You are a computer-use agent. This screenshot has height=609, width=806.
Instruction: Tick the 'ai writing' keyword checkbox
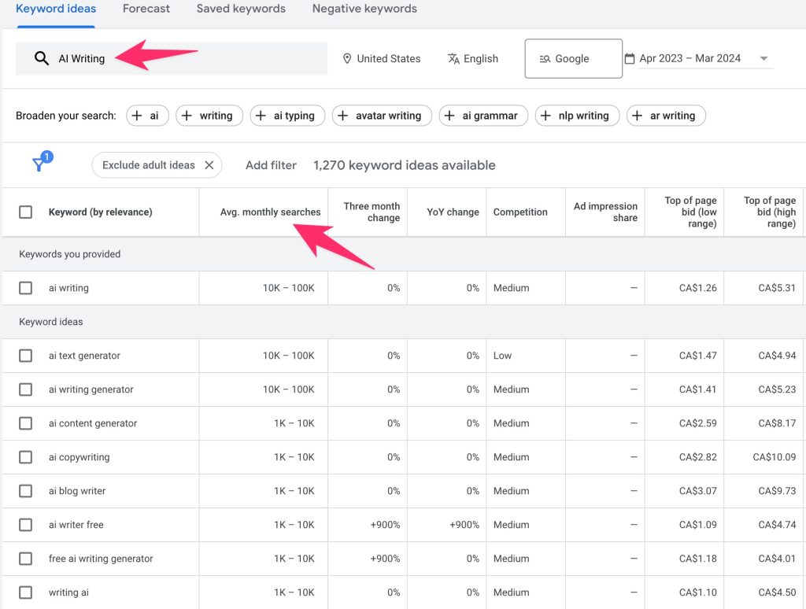click(x=26, y=288)
